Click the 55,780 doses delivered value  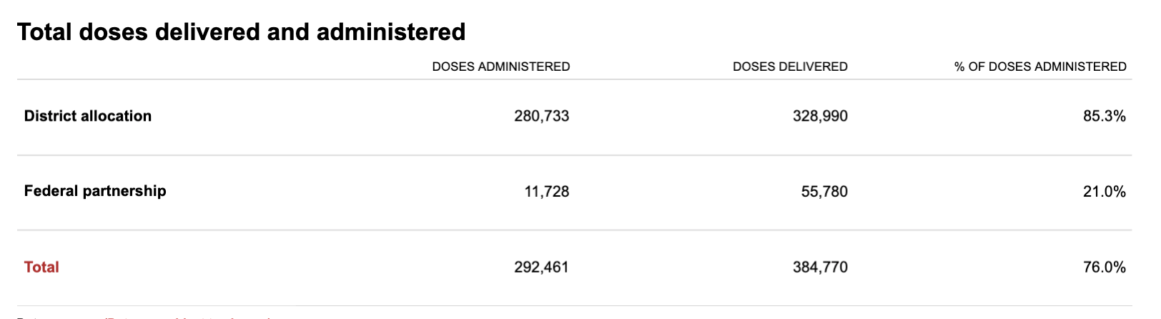click(x=824, y=192)
